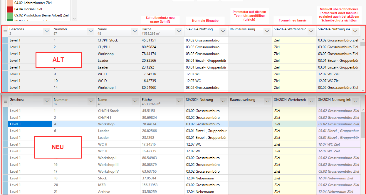Click the red 04.04 Hörsaal Ziel color swatch

click(x=10, y=9)
